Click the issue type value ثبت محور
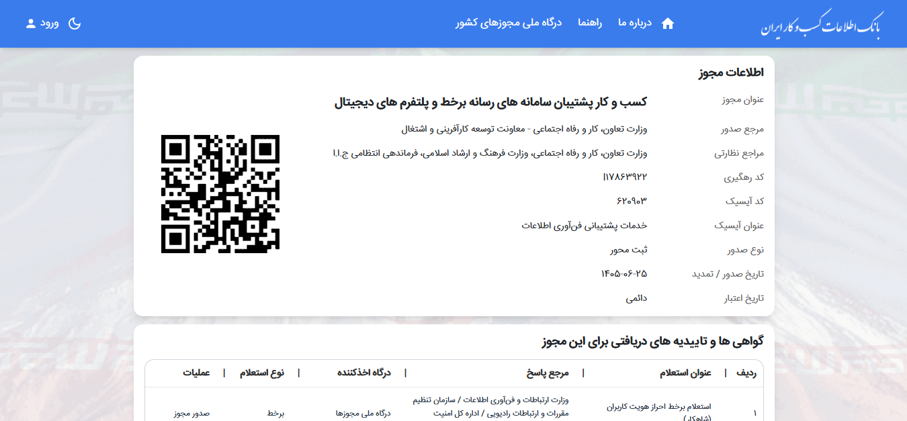This screenshot has height=421, width=907. point(629,250)
